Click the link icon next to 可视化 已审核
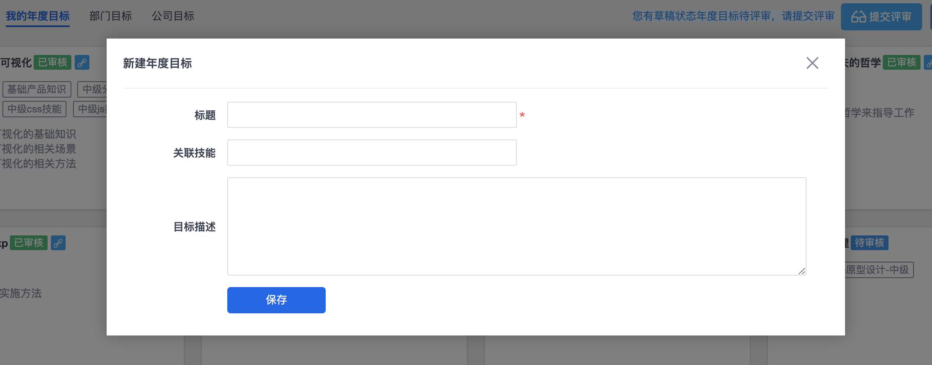Image resolution: width=932 pixels, height=365 pixels. [82, 62]
